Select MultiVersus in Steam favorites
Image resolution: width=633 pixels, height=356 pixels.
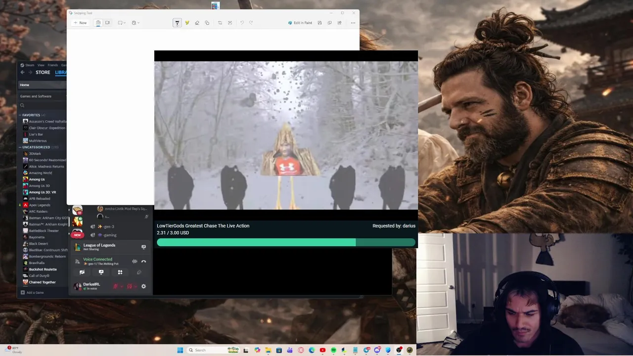tap(35, 140)
